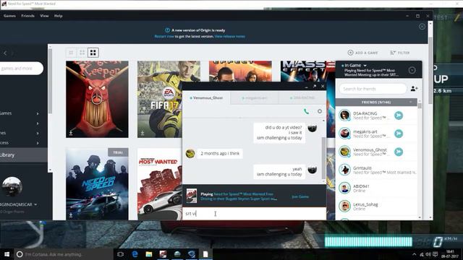Show hidden system tray icons
463x260 pixels.
click(414, 254)
